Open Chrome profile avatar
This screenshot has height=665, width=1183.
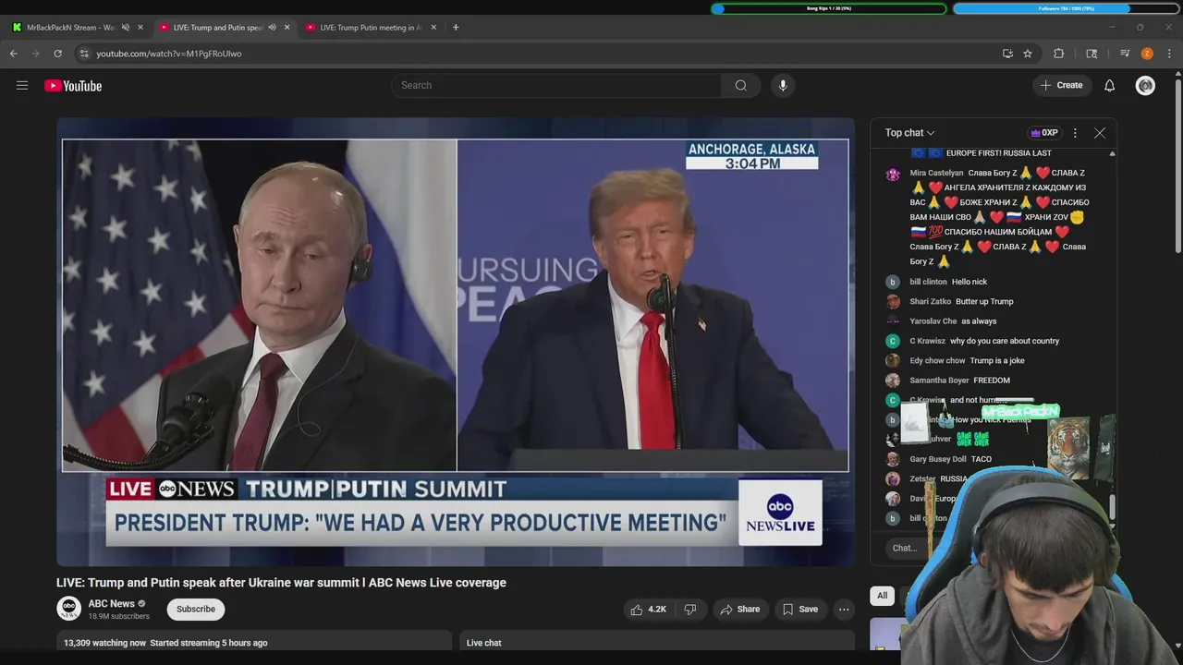[1147, 54]
